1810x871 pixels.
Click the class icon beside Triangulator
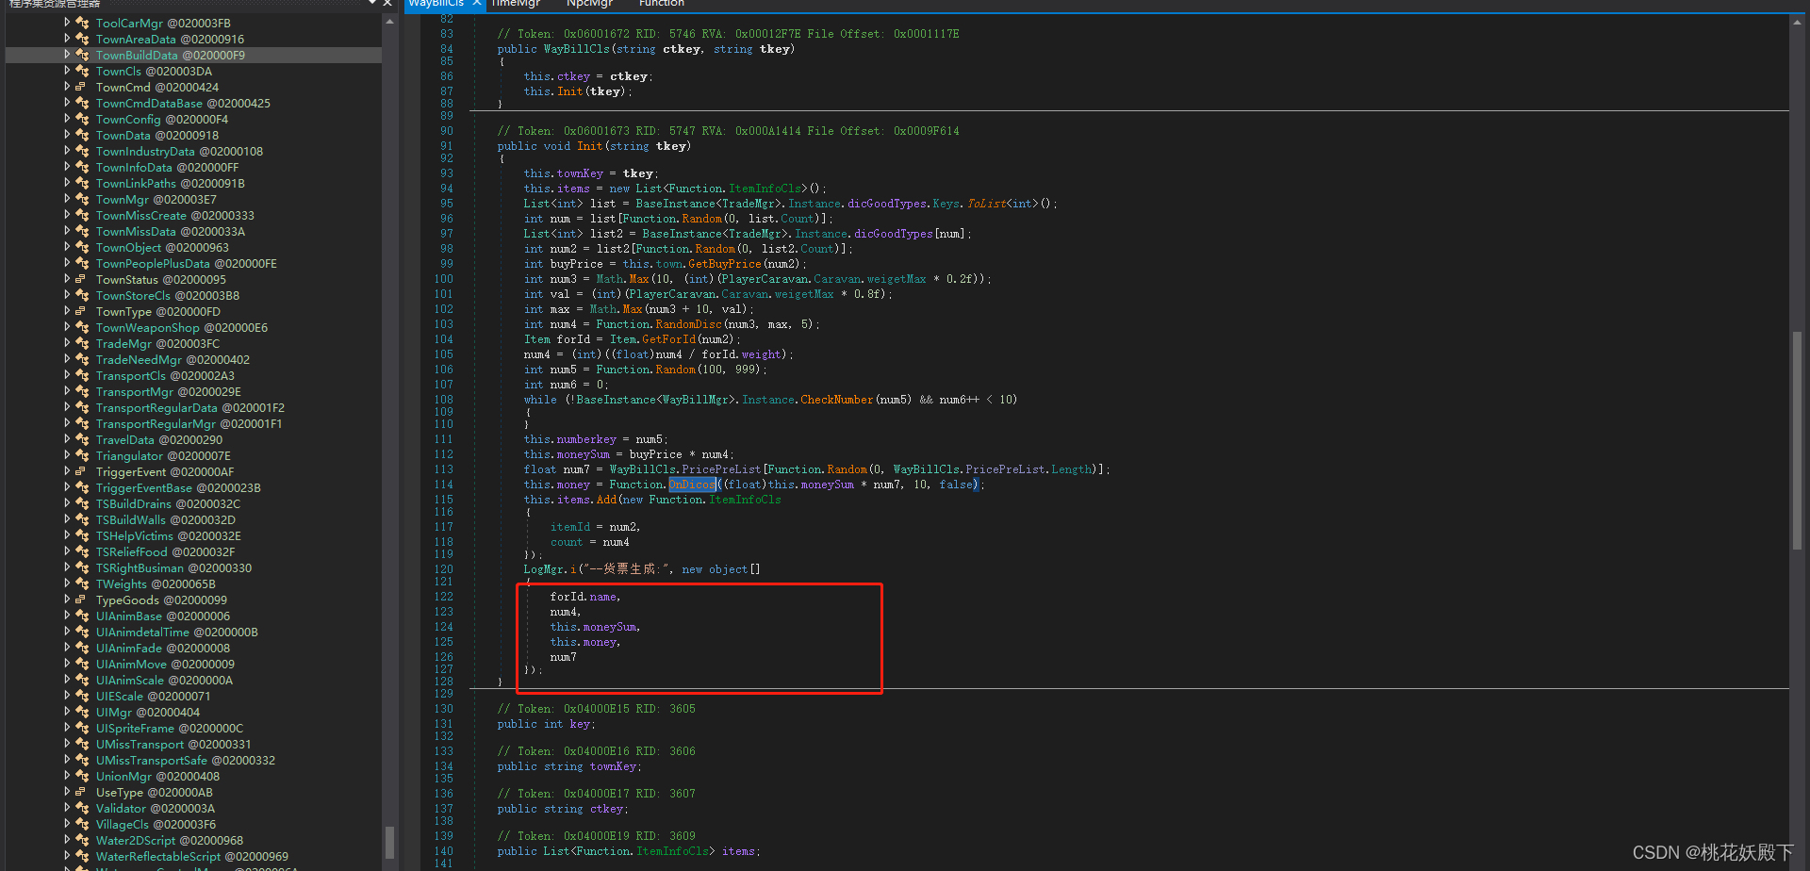click(82, 455)
